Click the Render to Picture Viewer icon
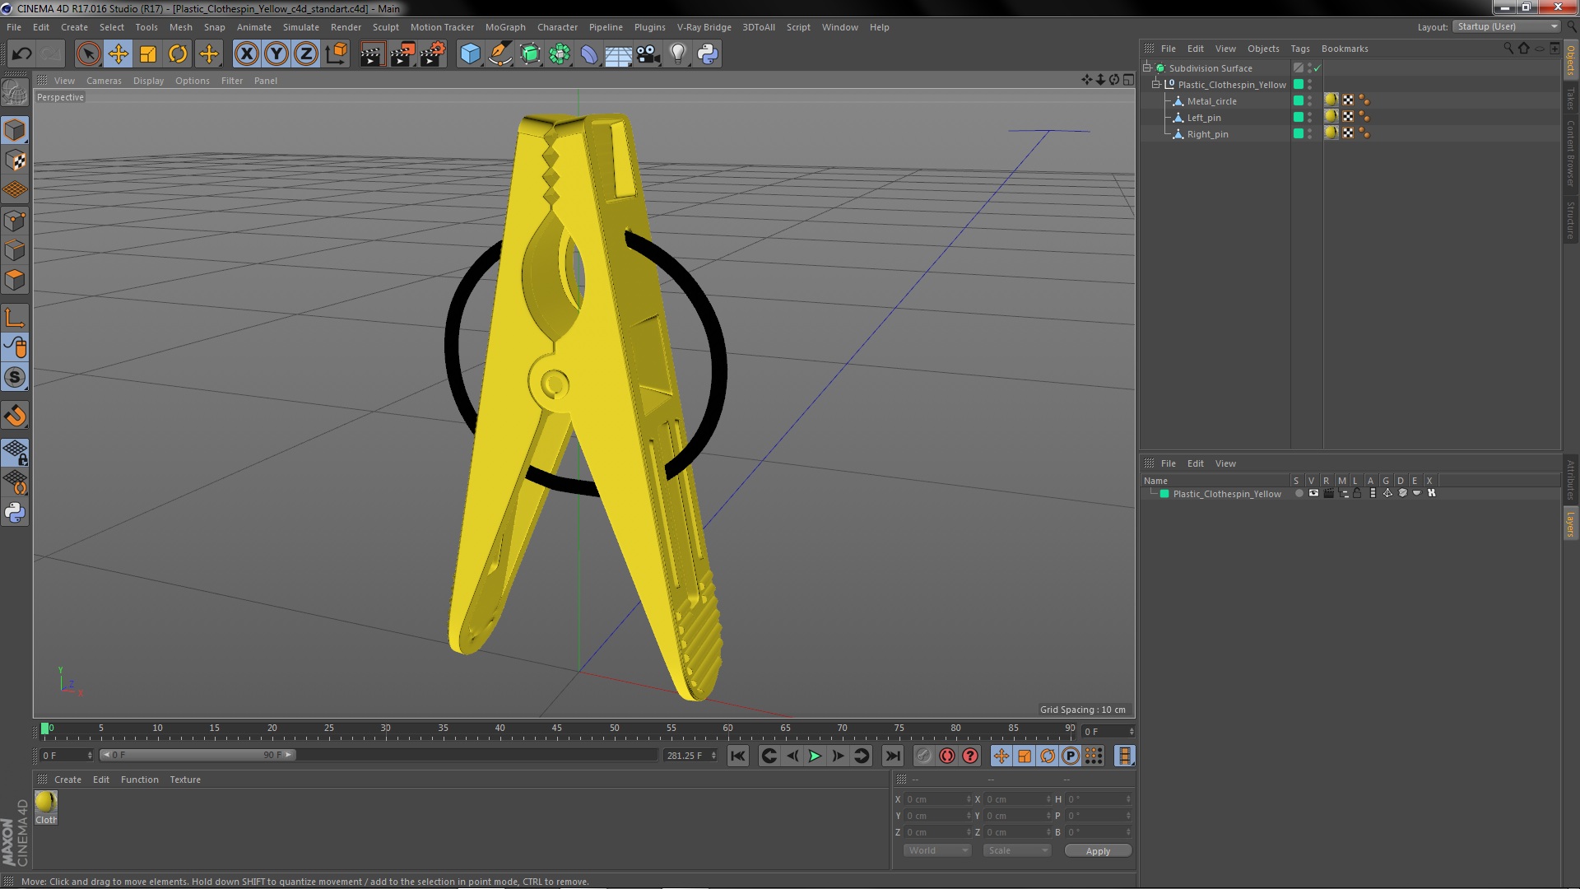Image resolution: width=1580 pixels, height=889 pixels. click(402, 54)
